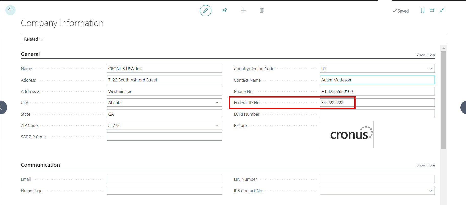466x205 pixels.
Task: Expand the IRS Contact No. dropdown
Action: [x=430, y=191]
